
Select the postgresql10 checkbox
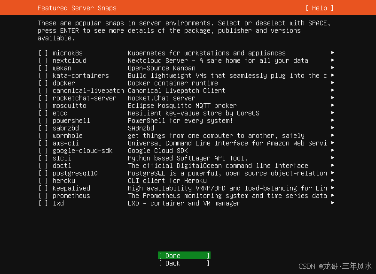pos(43,173)
